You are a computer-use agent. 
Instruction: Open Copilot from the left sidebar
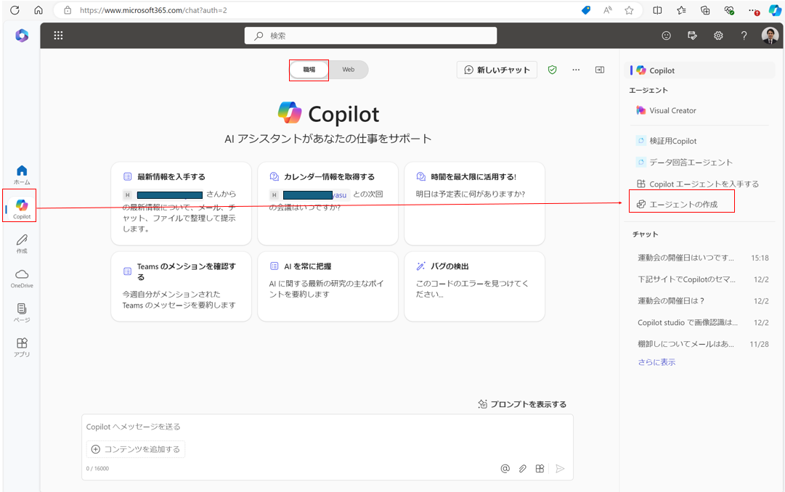[22, 209]
